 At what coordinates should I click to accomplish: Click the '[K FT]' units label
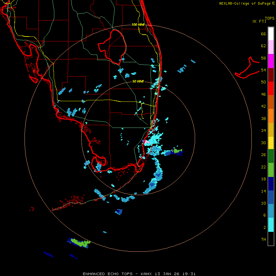coord(259,21)
